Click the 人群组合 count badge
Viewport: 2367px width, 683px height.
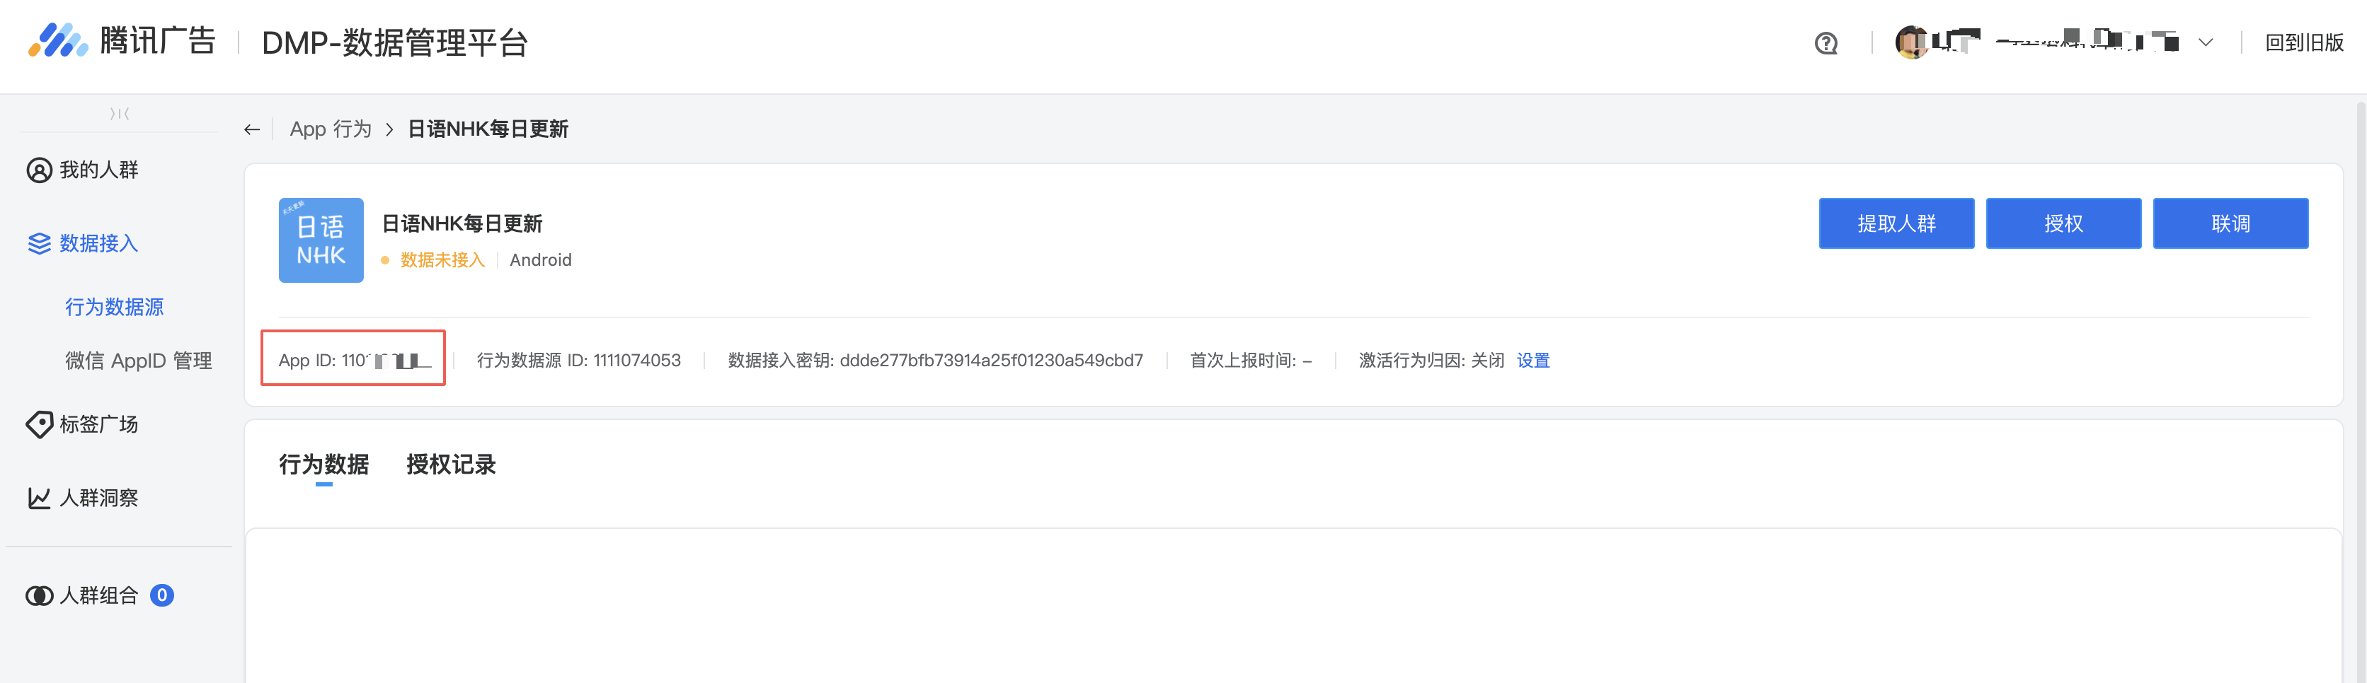point(161,596)
